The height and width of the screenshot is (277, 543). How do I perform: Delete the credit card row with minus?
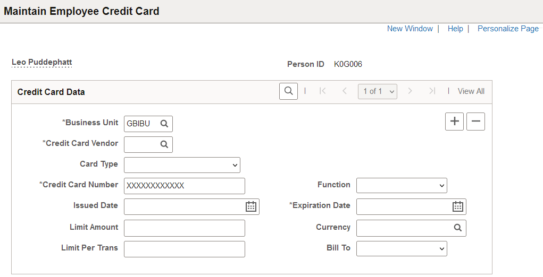pyautogui.click(x=475, y=121)
